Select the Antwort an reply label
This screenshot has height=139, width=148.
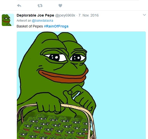tap(24, 21)
